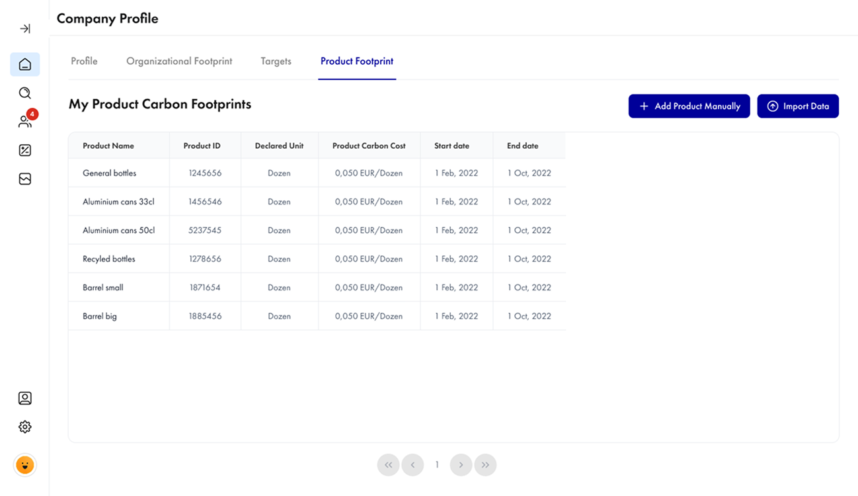858x496 pixels.
Task: Jump to the last page
Action: 485,465
